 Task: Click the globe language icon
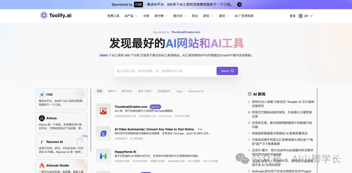301,16
